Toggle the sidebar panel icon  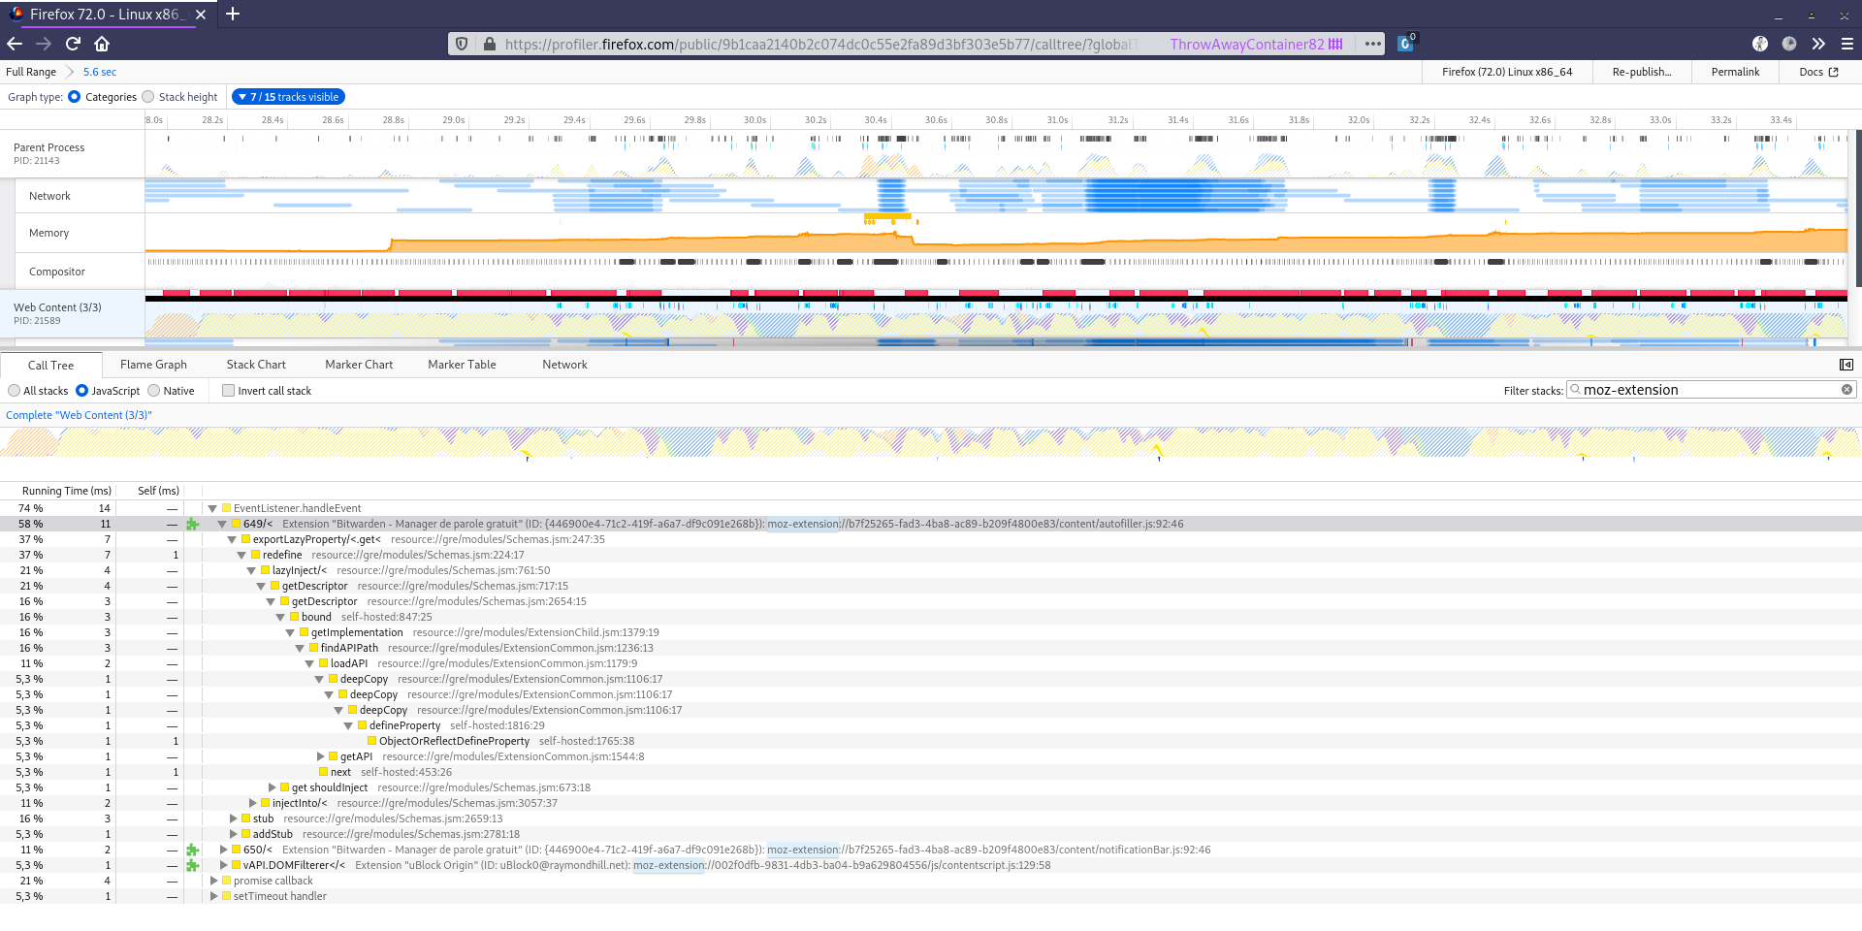click(1846, 365)
